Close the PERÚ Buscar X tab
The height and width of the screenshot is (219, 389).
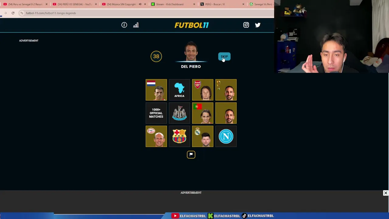(243, 4)
